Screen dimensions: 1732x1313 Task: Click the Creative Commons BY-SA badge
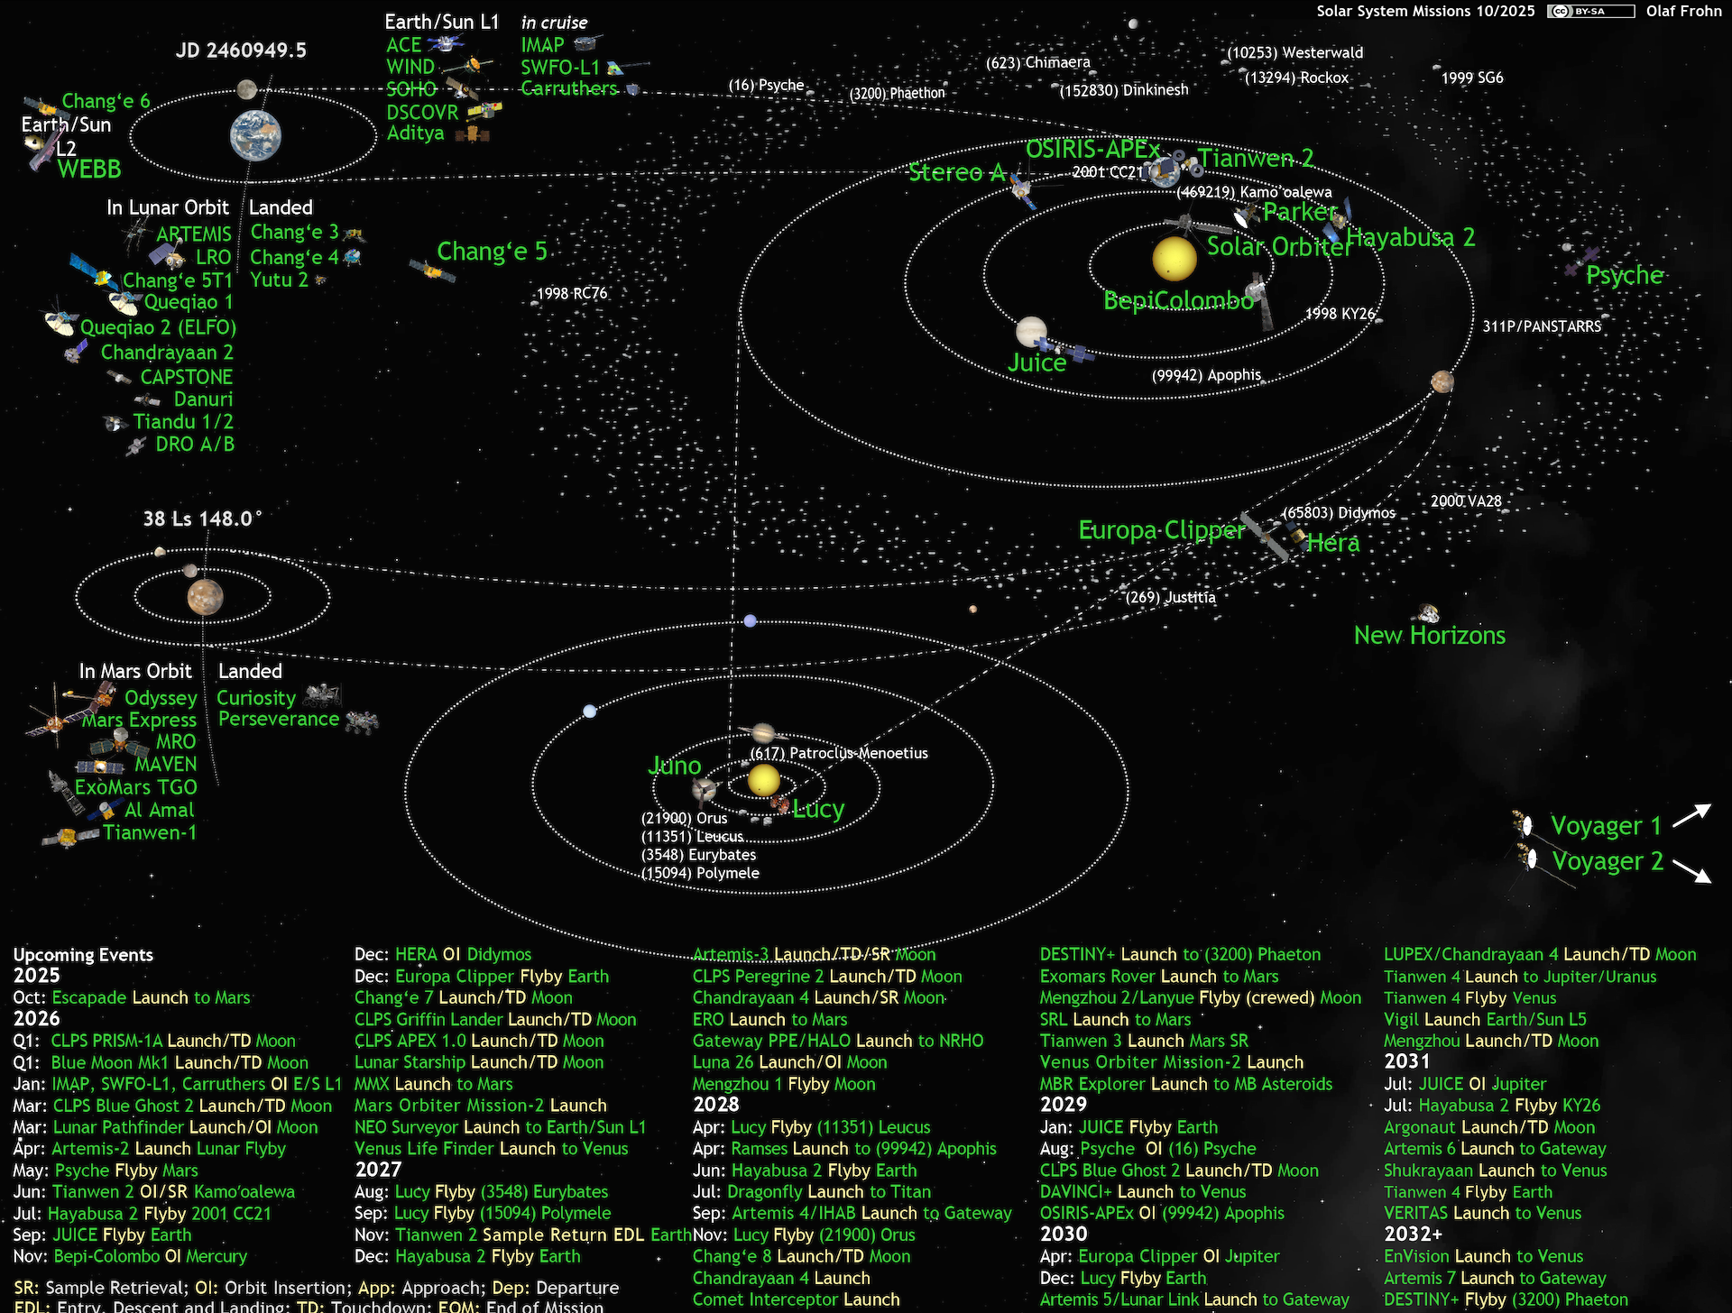(1590, 12)
